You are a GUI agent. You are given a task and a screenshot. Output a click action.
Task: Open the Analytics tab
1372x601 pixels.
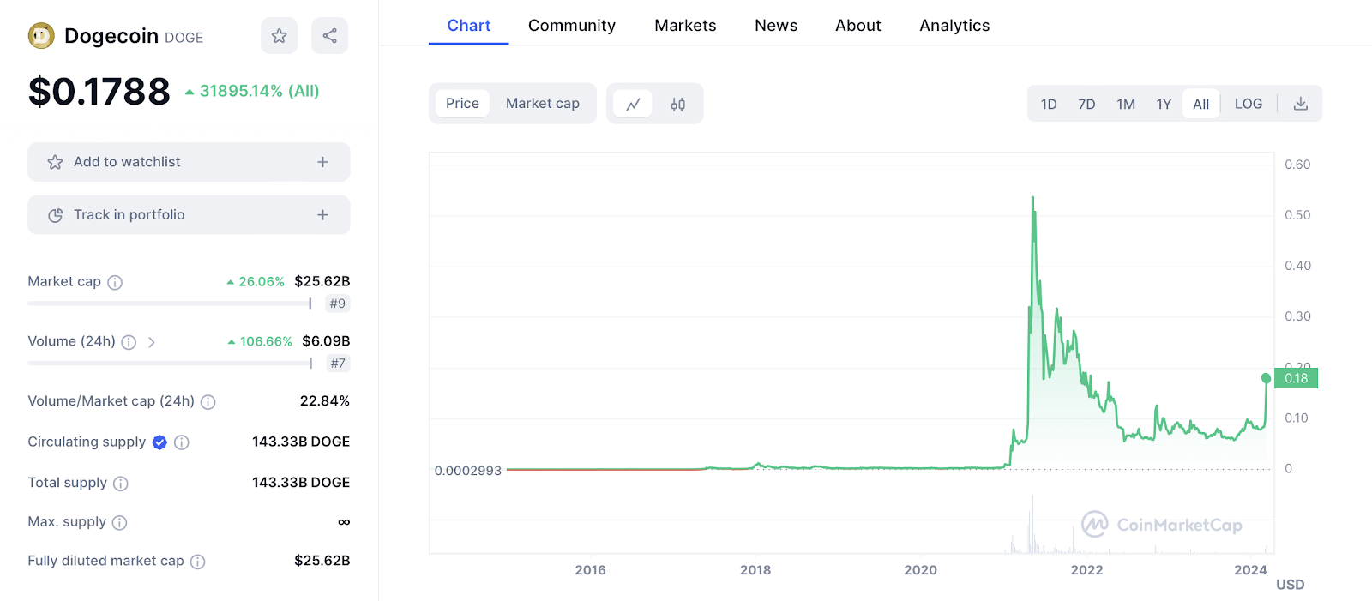[x=954, y=26]
